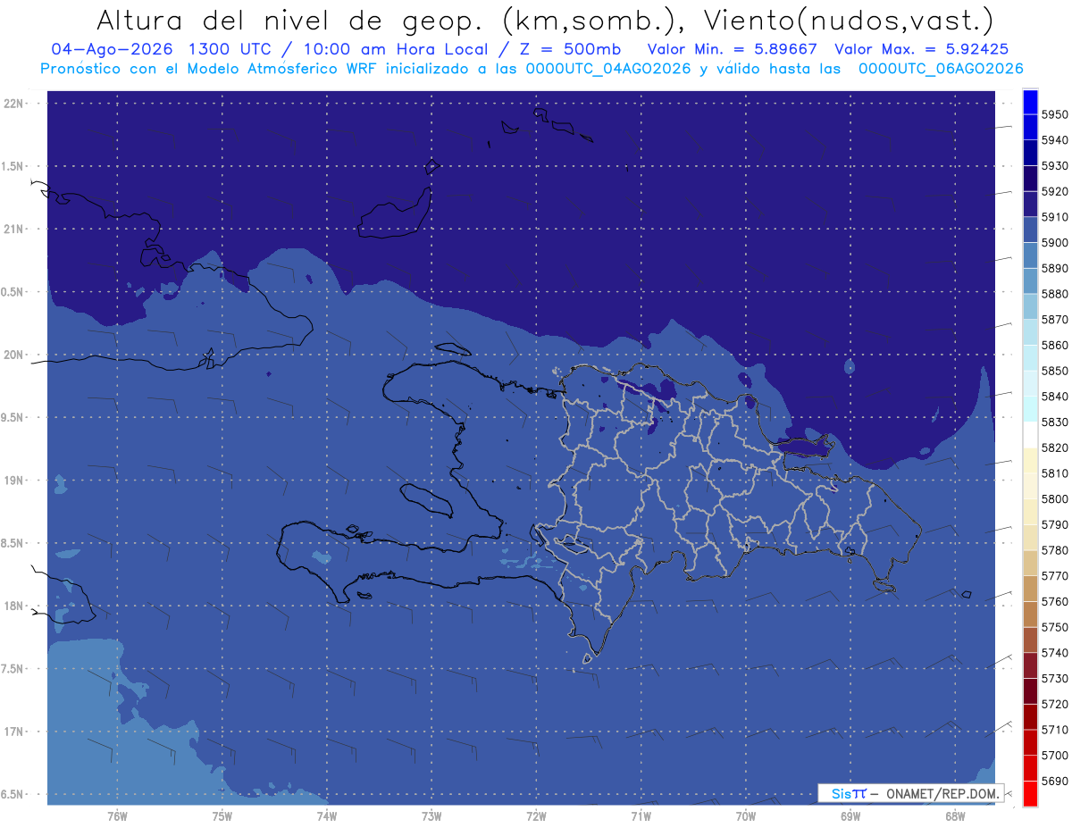Click the 5840 legend label

coord(1054,397)
